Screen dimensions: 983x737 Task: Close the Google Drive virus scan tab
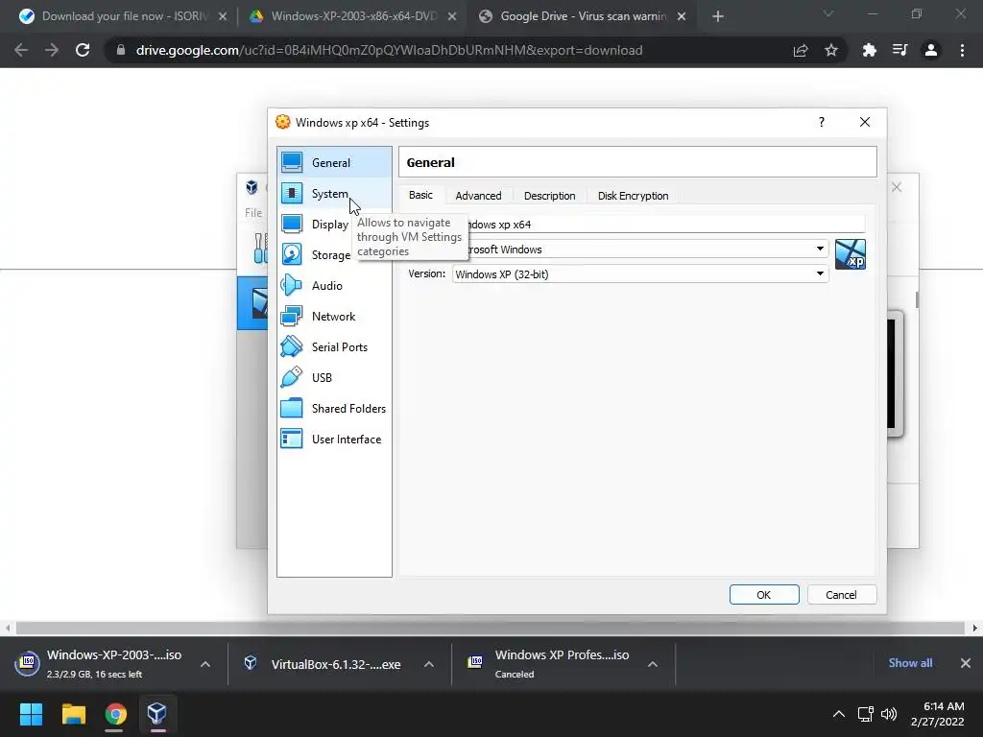[682, 16]
